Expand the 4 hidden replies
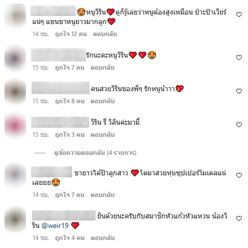248x248 pixels. 95,153
